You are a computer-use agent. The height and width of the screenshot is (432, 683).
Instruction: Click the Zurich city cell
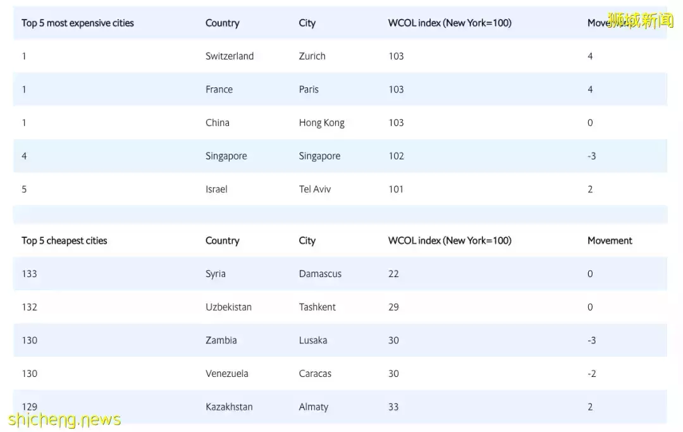[312, 56]
